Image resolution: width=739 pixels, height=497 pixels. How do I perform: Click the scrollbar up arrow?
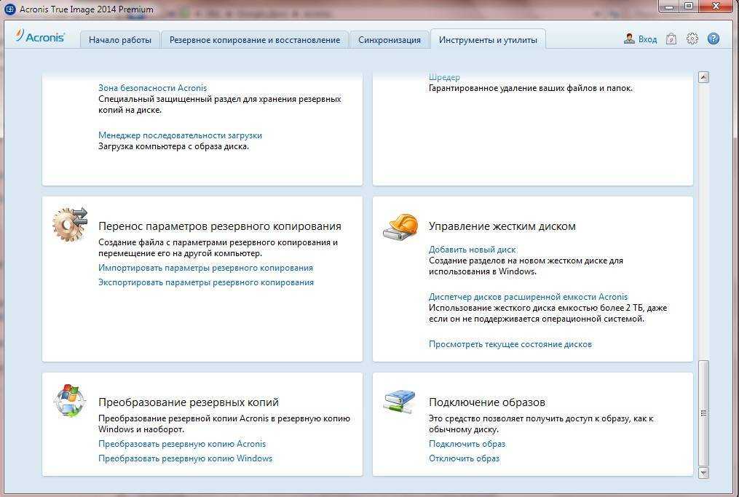click(x=703, y=77)
